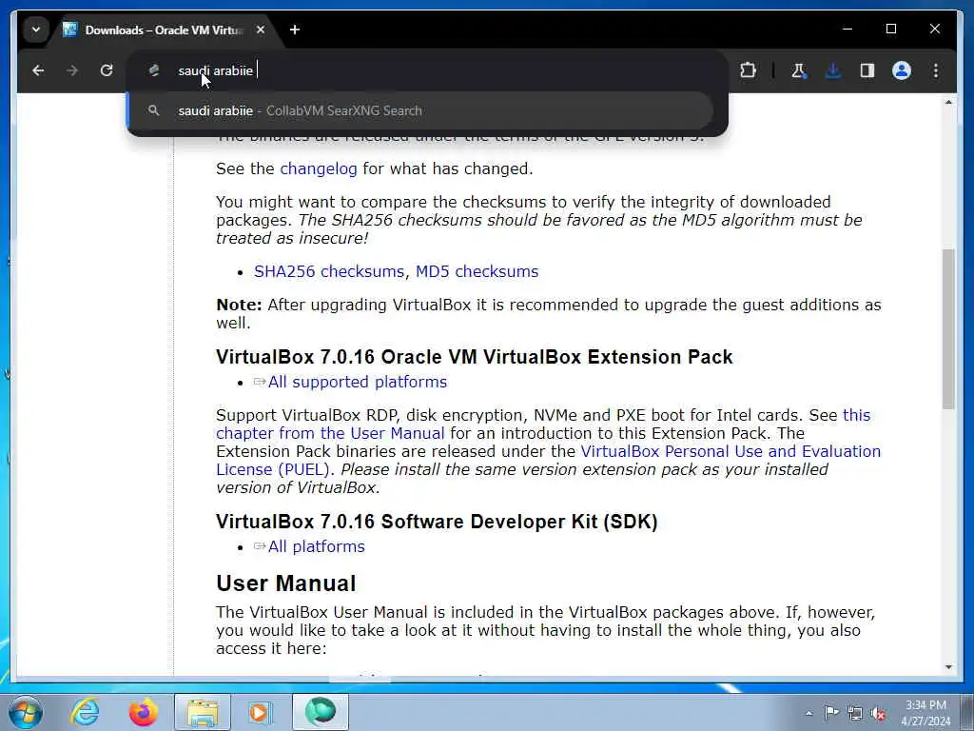Show the browser downloads
Image resolution: width=974 pixels, height=731 pixels.
[x=833, y=70]
